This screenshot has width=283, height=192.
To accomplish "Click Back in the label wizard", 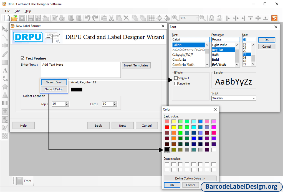I will (x=98, y=126).
